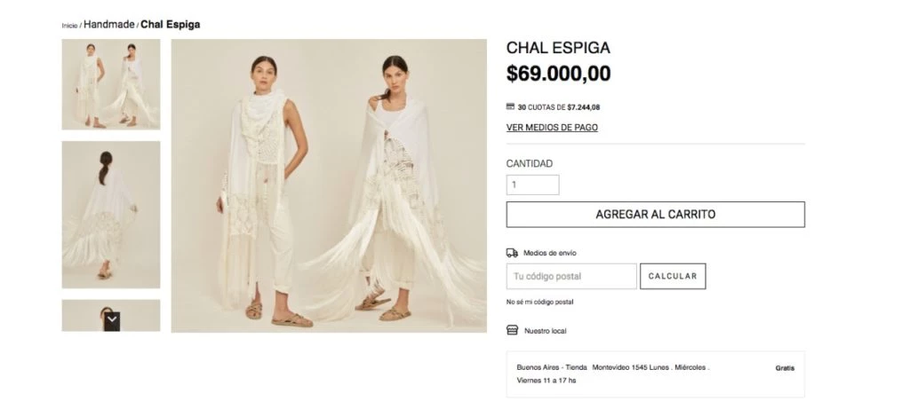The height and width of the screenshot is (401, 910).
Task: Click the Cantidad quantity field
Action: (533, 185)
